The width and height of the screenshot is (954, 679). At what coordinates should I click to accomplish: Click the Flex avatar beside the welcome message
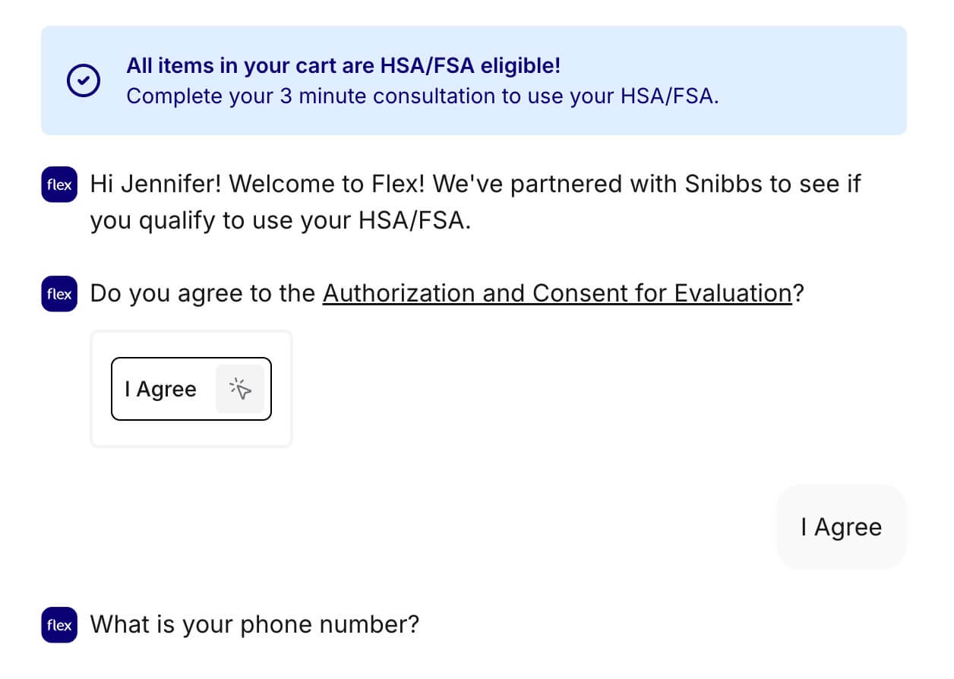click(x=59, y=185)
